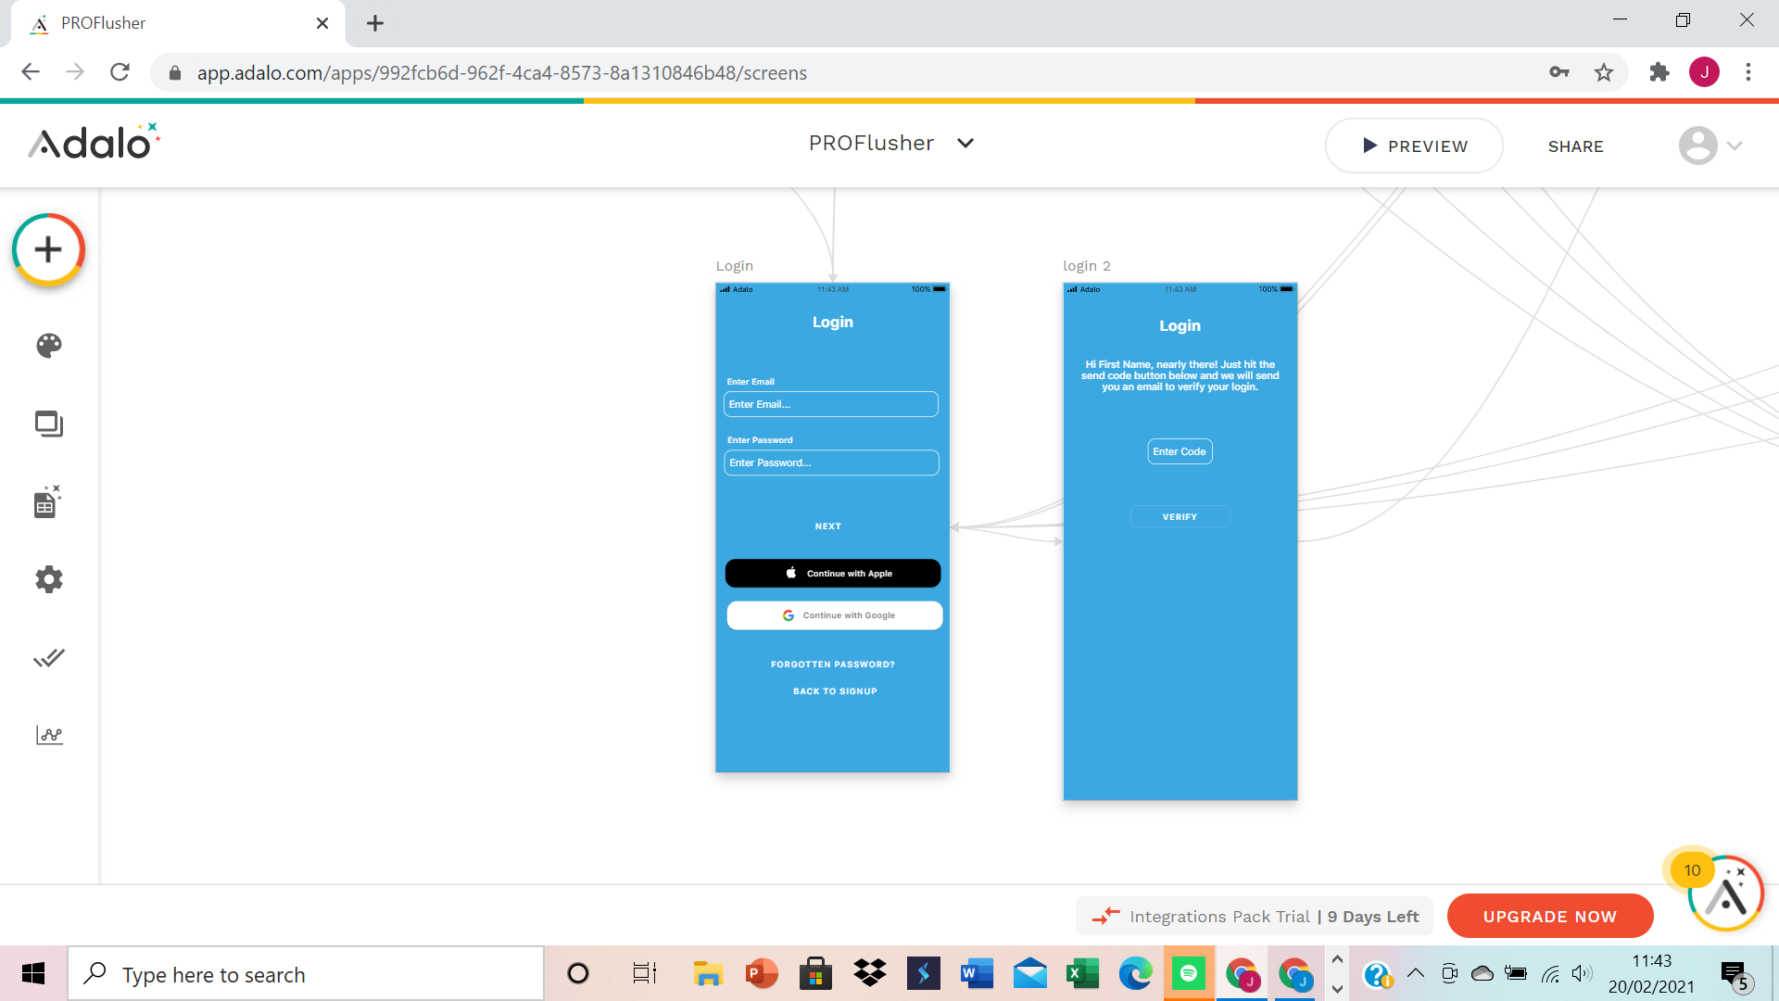Open Spotify from the taskbar

(1188, 973)
